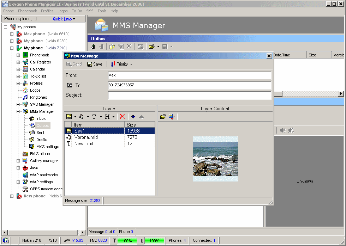The height and width of the screenshot is (246, 346).
Task: Click the add text layer T icon
Action: tap(94, 117)
